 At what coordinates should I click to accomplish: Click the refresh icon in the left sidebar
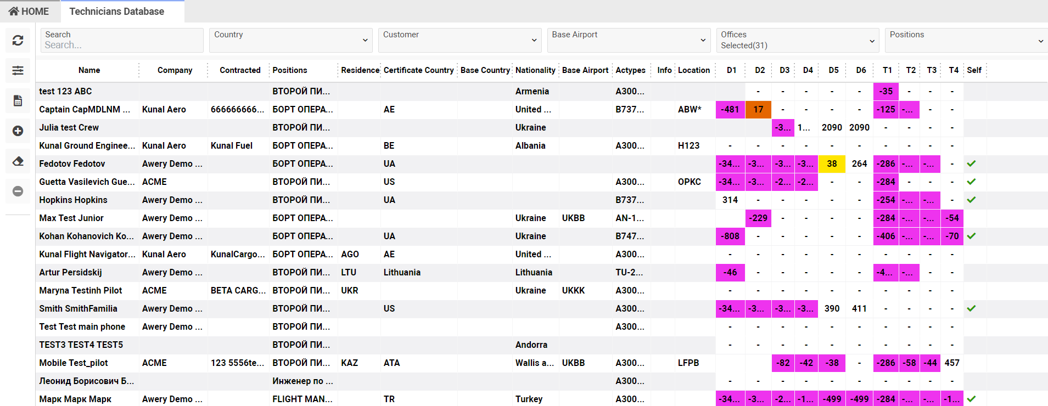point(18,41)
